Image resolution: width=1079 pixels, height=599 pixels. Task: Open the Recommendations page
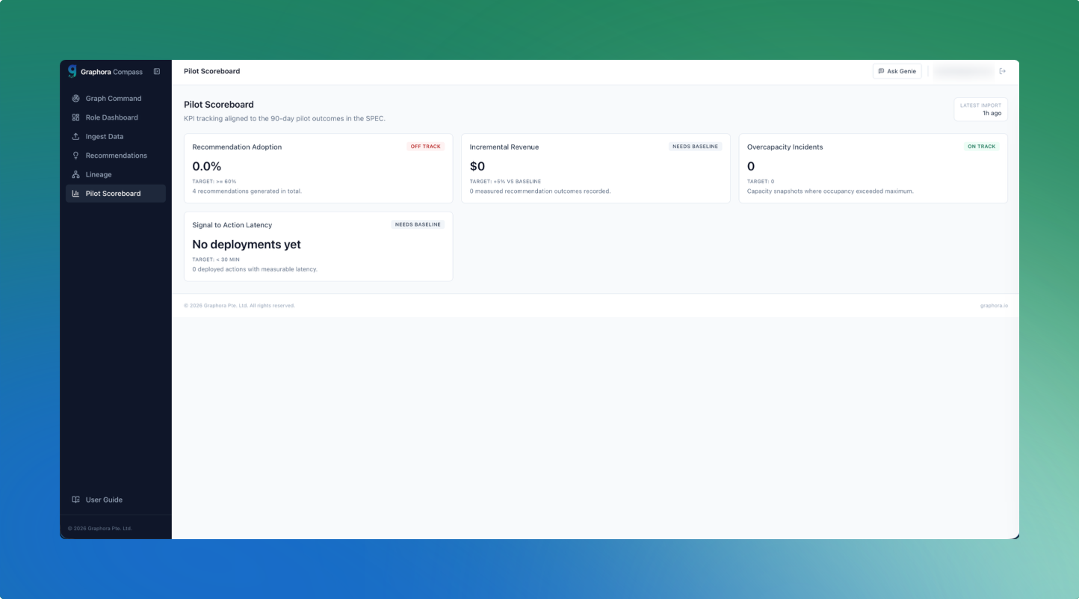(x=116, y=156)
